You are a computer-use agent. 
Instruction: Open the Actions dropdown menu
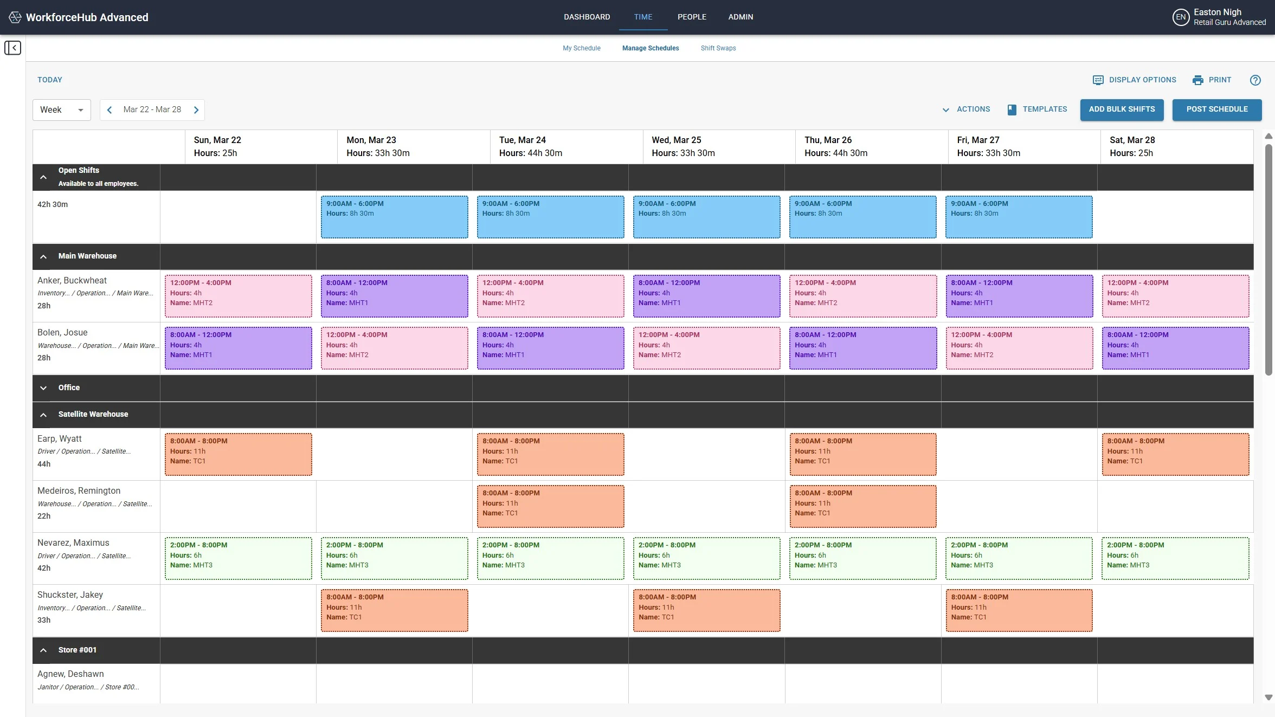point(967,109)
